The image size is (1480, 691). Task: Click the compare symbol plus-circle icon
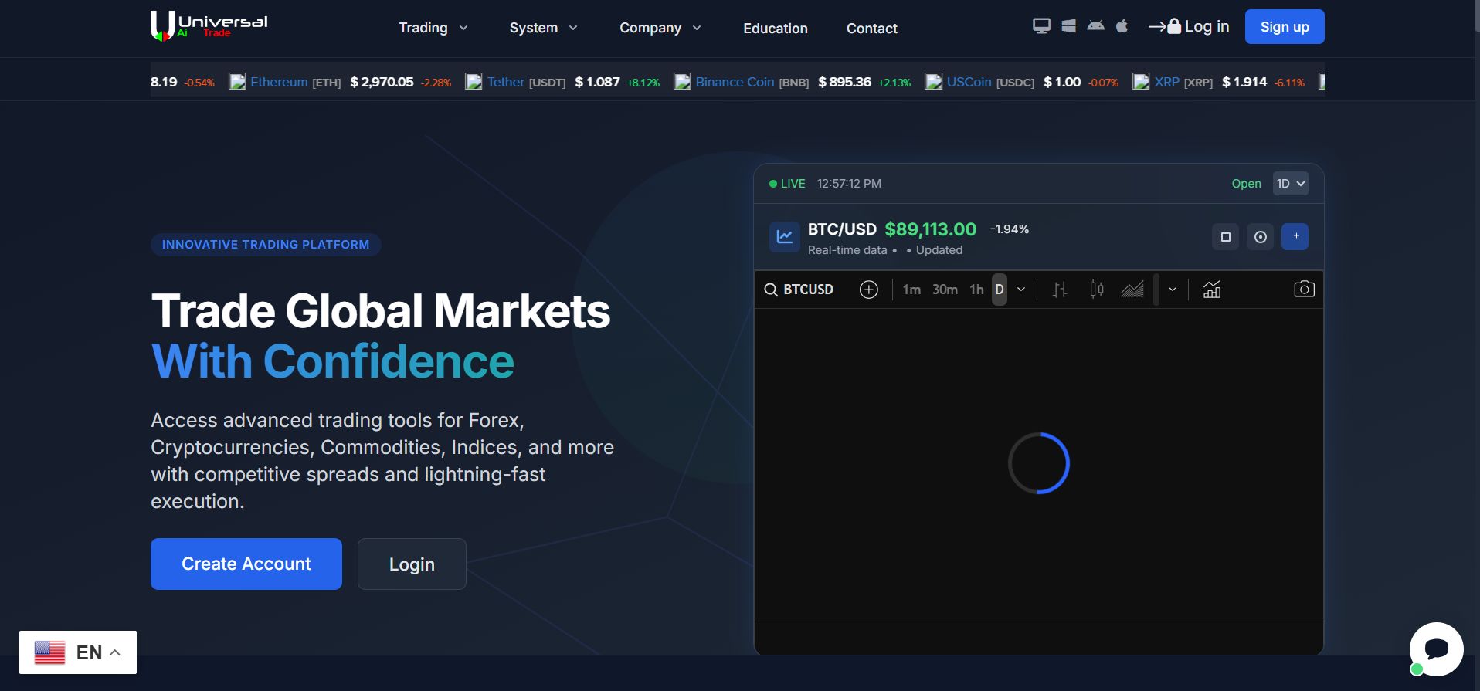pyautogui.click(x=869, y=290)
